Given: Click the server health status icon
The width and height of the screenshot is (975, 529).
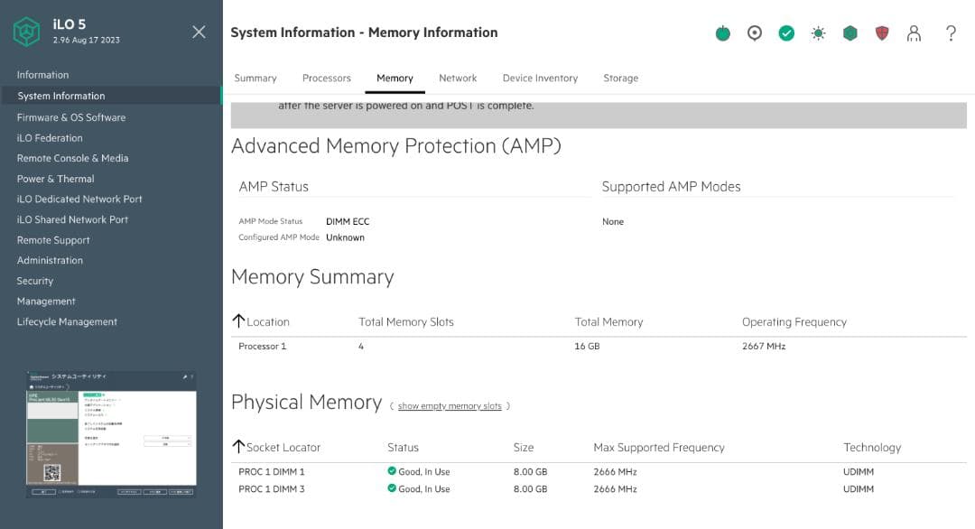Looking at the screenshot, I should pyautogui.click(x=722, y=32).
